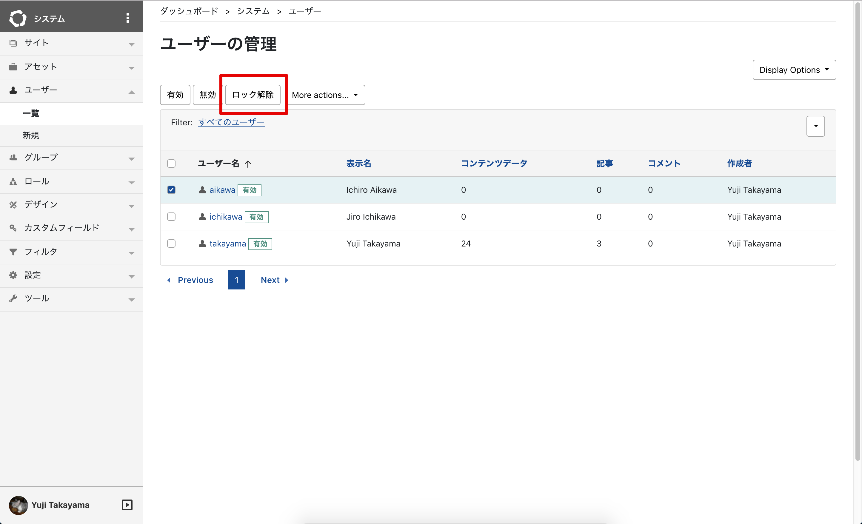The width and height of the screenshot is (862, 524).
Task: Open the three-dot system menu
Action: (128, 18)
